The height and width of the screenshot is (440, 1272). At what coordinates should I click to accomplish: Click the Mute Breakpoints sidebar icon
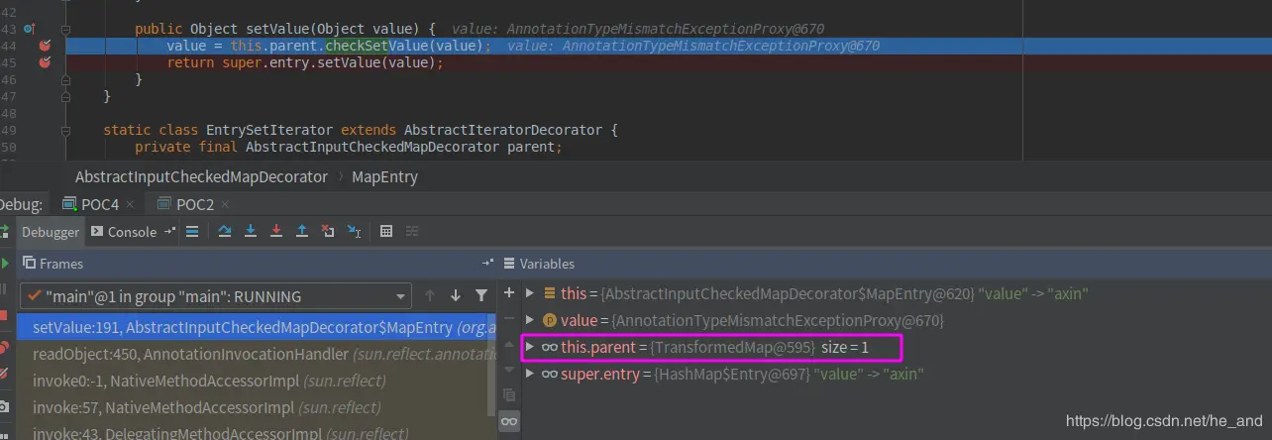tap(4, 375)
